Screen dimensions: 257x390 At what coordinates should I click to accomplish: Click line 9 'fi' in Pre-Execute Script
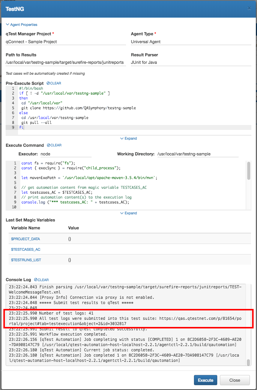click(21, 127)
